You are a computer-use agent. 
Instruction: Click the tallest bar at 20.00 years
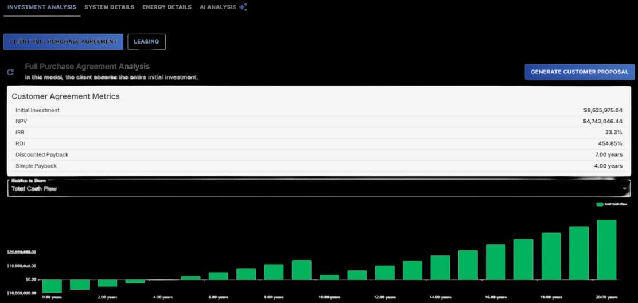pos(606,250)
